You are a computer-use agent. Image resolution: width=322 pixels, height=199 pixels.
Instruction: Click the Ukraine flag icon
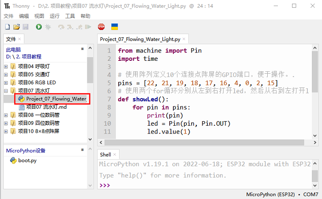coord(115,27)
